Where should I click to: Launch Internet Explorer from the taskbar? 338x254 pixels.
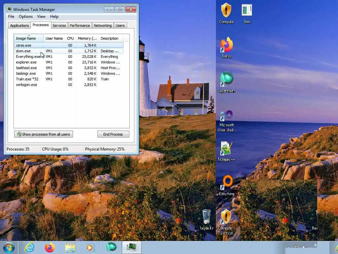click(29, 247)
